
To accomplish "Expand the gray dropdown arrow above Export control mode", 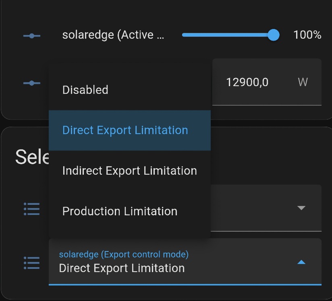I will (301, 208).
